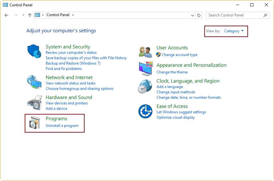Expand the address bar history dropdown
274x181 pixels.
pos(193,16)
